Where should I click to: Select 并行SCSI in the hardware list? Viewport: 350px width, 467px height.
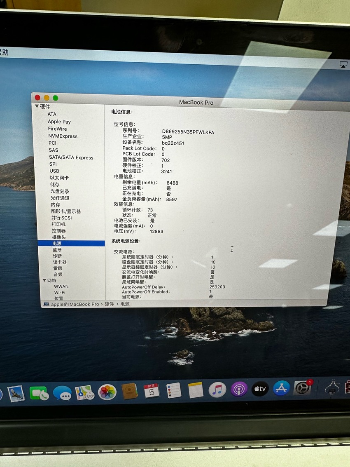pos(62,218)
